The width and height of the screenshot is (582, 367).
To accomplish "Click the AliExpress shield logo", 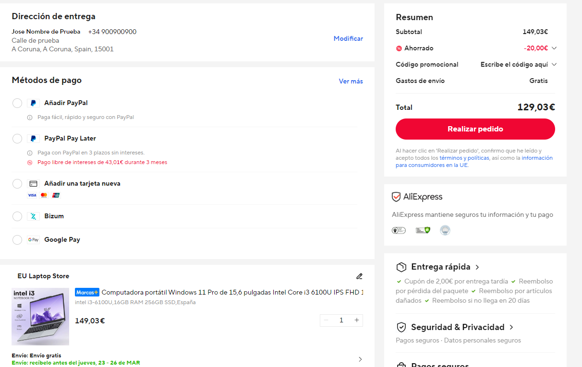I will tap(396, 197).
